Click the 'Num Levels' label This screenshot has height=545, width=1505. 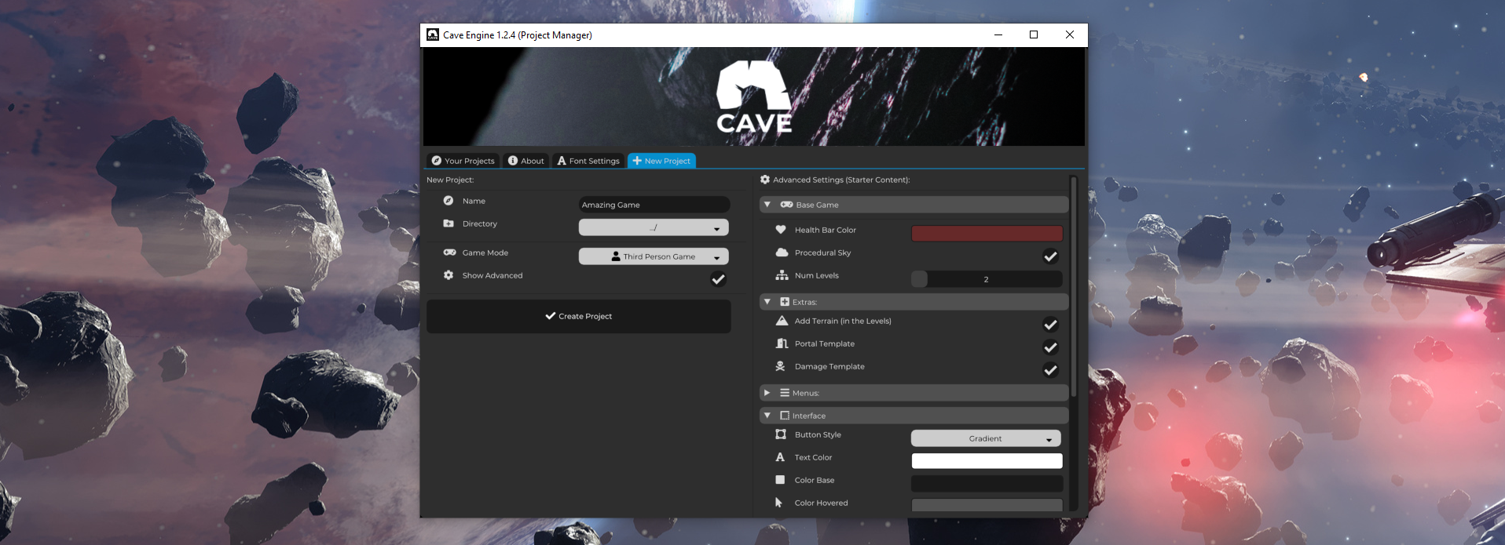tap(817, 275)
